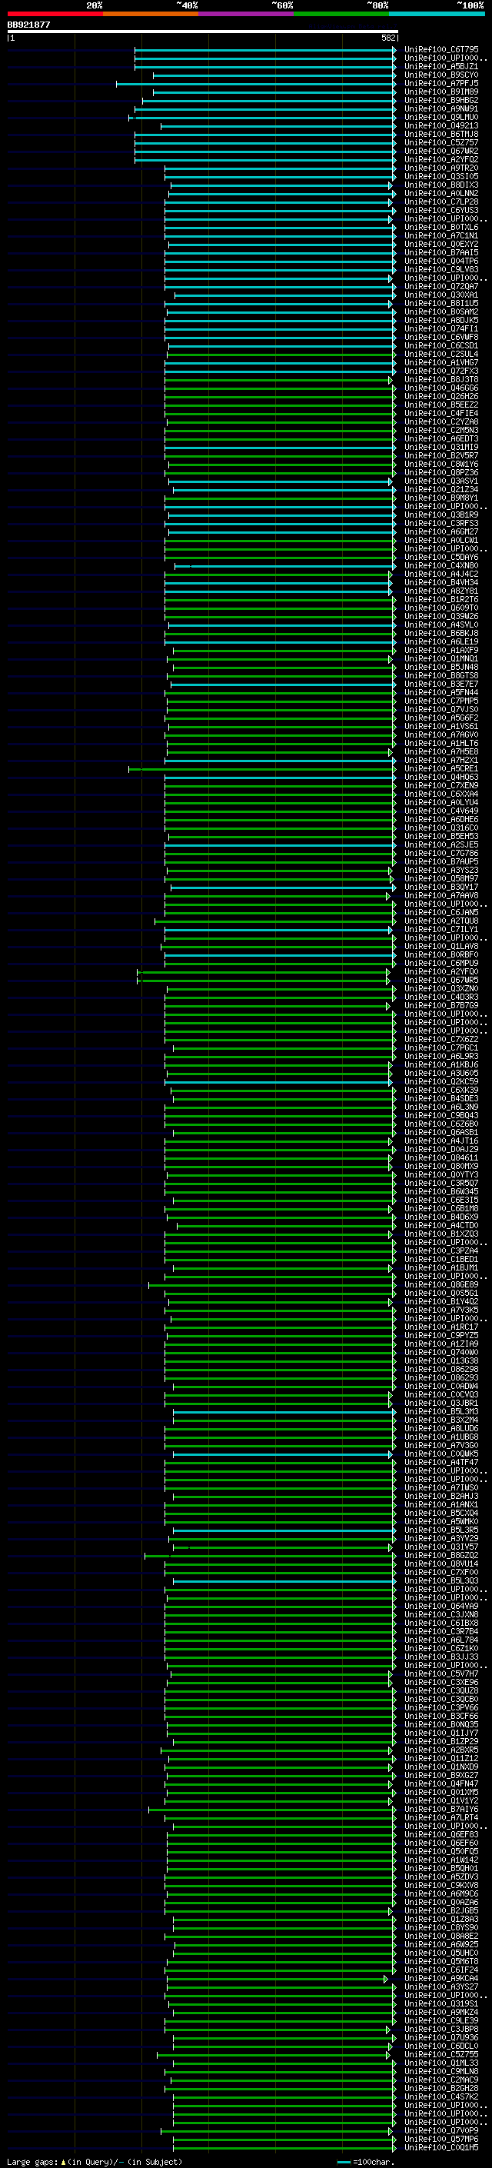Select hit UniRef100_C7X6Z2

coord(440,1040)
